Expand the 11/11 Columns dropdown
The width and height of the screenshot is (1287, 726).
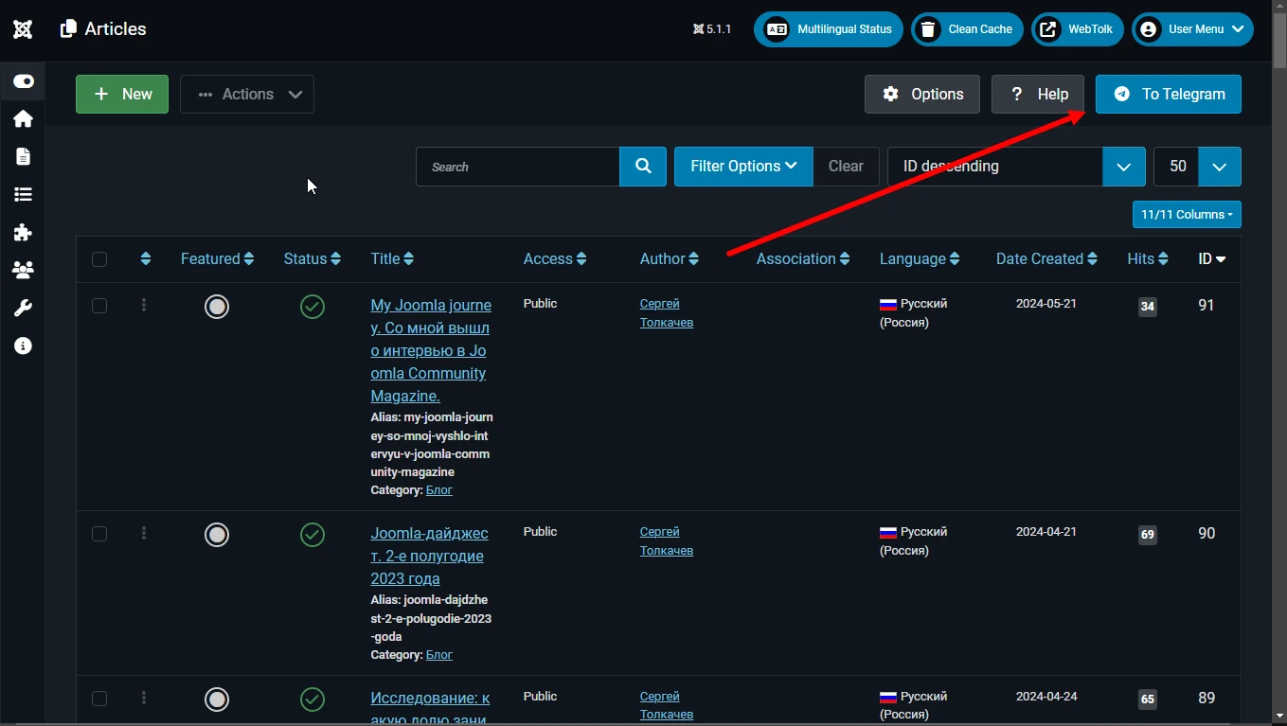(1187, 215)
